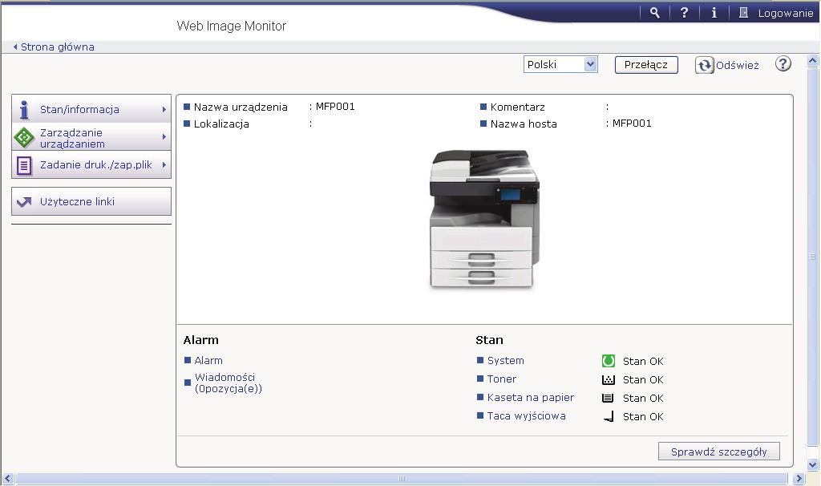This screenshot has width=821, height=486.
Task: Open Użyteczne linki
Action: [91, 201]
